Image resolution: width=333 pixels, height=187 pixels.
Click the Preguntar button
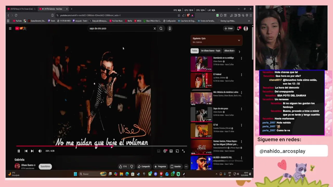coord(160,166)
